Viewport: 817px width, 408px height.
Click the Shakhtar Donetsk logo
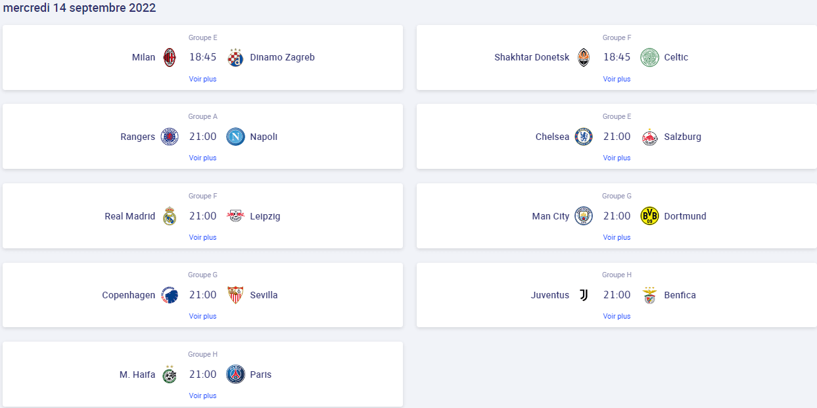click(x=584, y=58)
